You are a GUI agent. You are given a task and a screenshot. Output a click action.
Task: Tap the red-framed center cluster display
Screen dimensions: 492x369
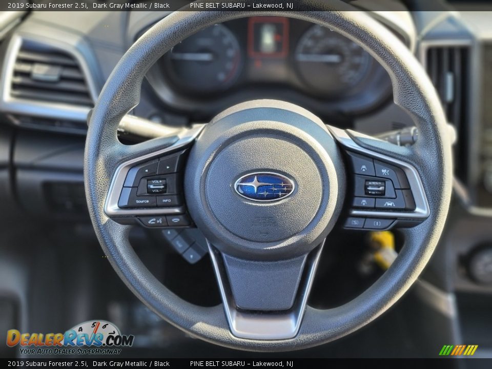tap(268, 37)
